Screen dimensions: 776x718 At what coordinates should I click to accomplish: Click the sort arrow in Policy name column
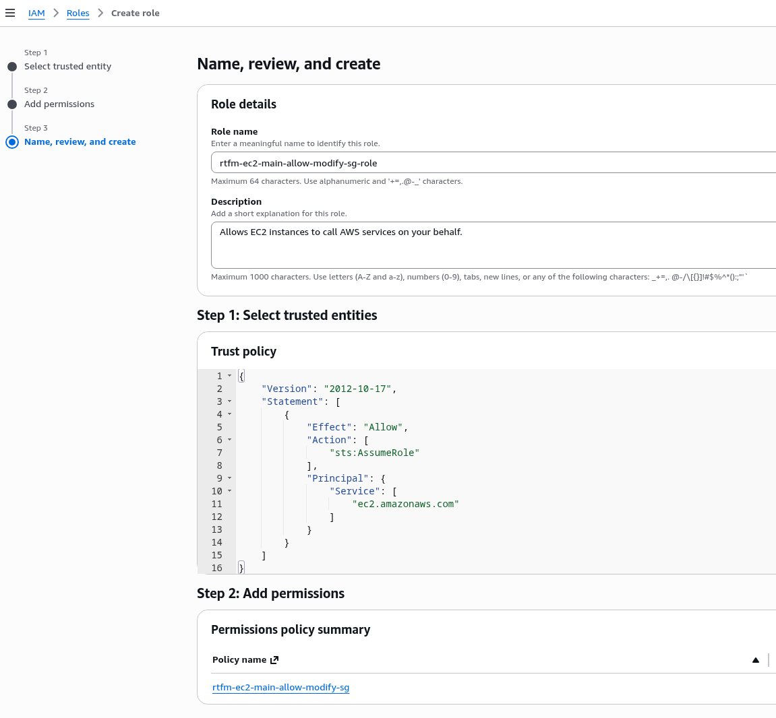coord(756,660)
